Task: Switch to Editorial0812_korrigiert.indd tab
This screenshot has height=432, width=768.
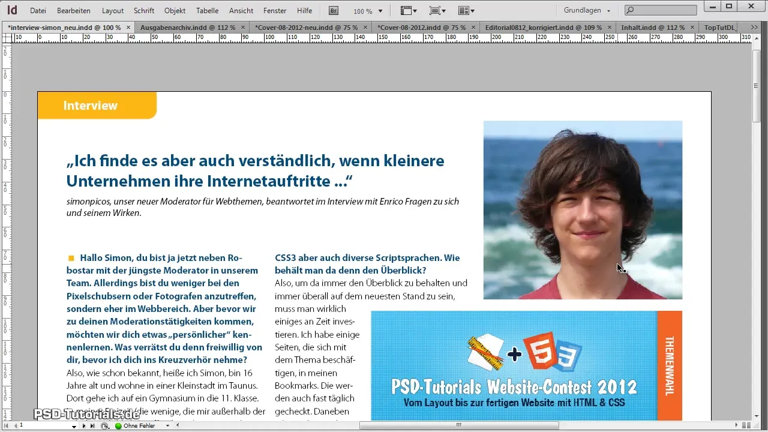Action: click(544, 28)
